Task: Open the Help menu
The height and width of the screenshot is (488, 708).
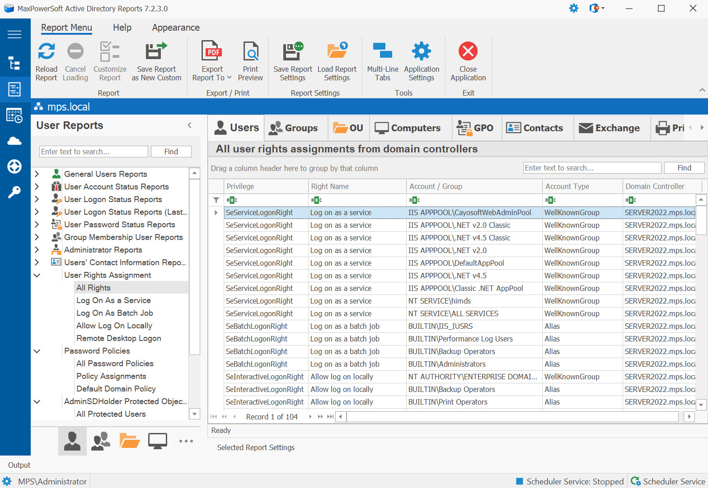Action: tap(122, 28)
